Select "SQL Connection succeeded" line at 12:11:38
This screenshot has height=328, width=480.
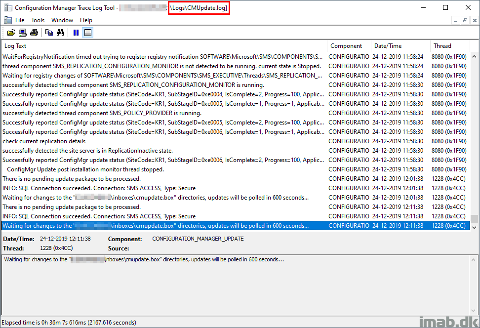click(x=236, y=216)
